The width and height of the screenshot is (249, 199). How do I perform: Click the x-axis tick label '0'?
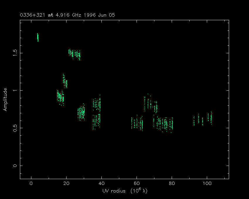[x=31, y=183]
